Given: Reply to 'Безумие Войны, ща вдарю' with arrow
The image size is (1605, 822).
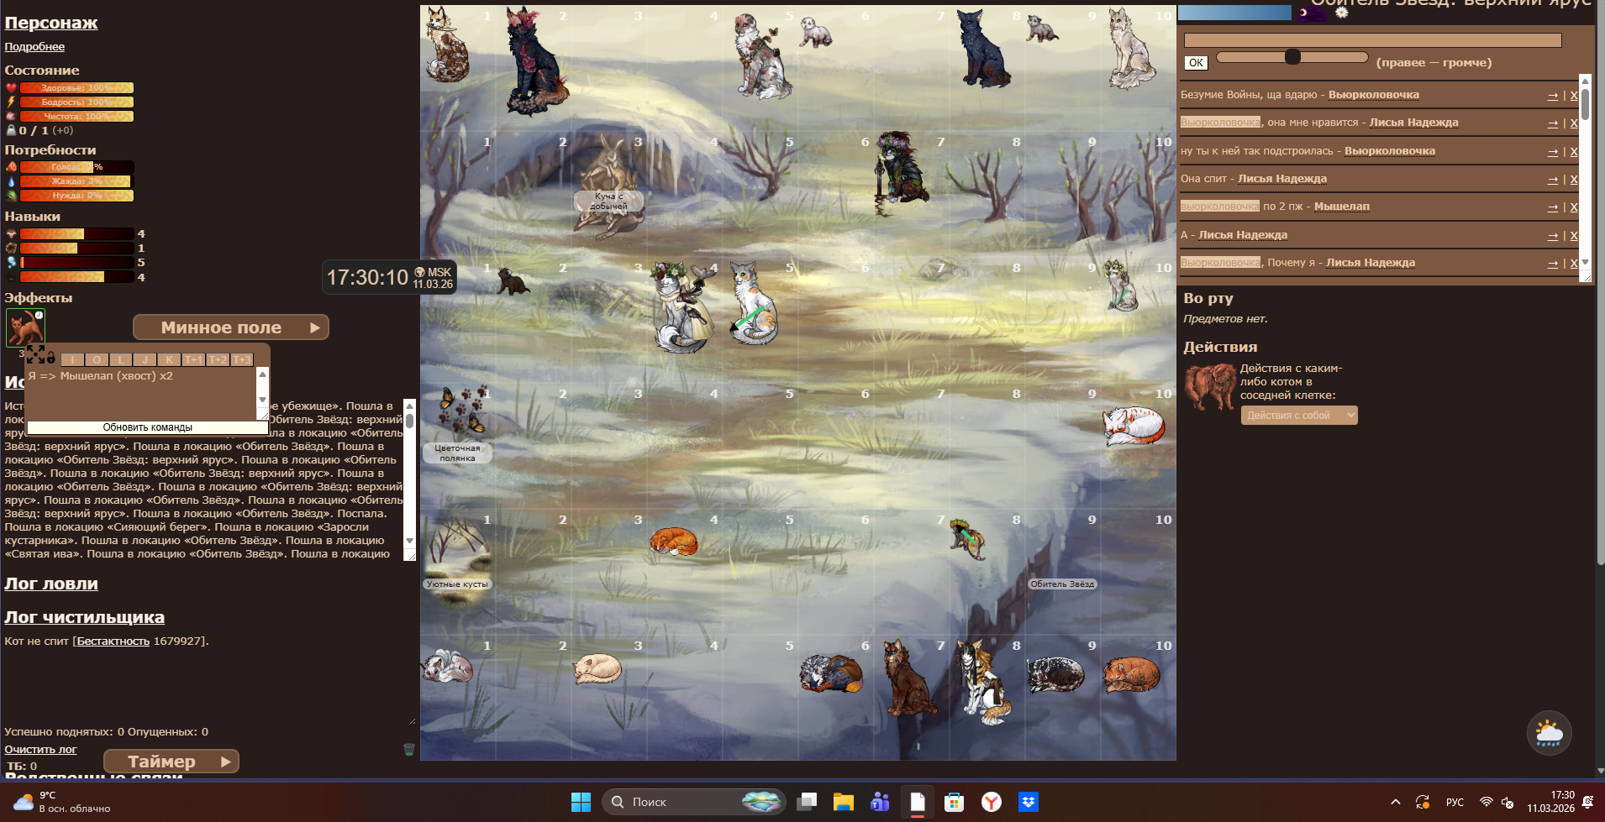Looking at the screenshot, I should [x=1553, y=96].
